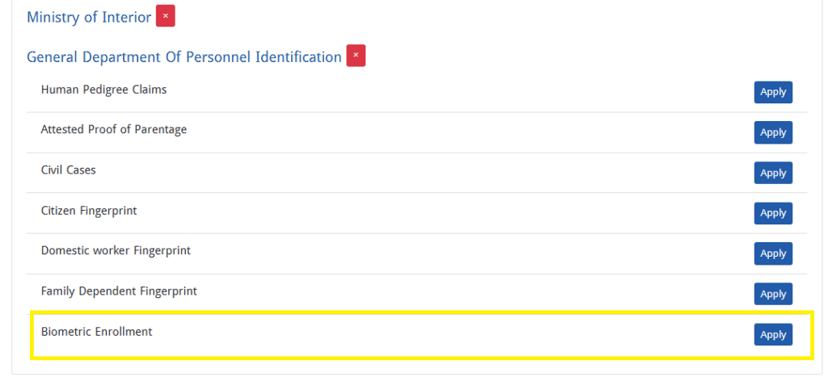
Task: Apply for Citizen Fingerprint service
Action: point(772,213)
